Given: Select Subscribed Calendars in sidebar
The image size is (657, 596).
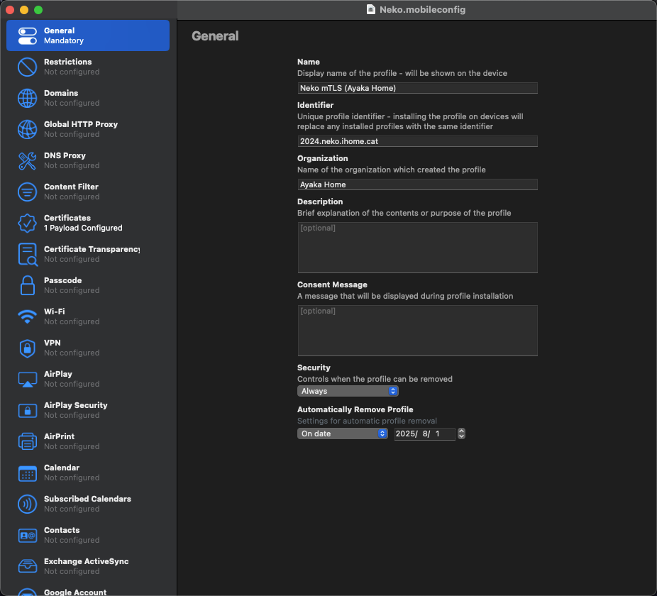Looking at the screenshot, I should tap(87, 504).
